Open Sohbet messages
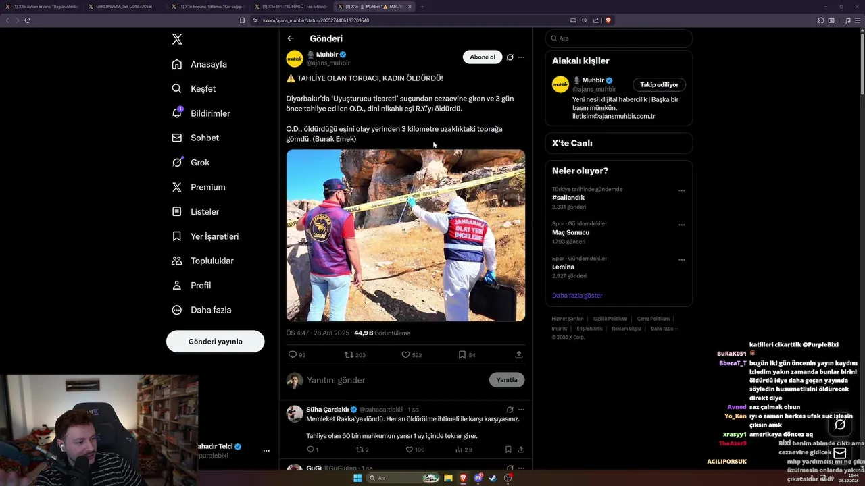This screenshot has height=486, width=865. [195, 138]
